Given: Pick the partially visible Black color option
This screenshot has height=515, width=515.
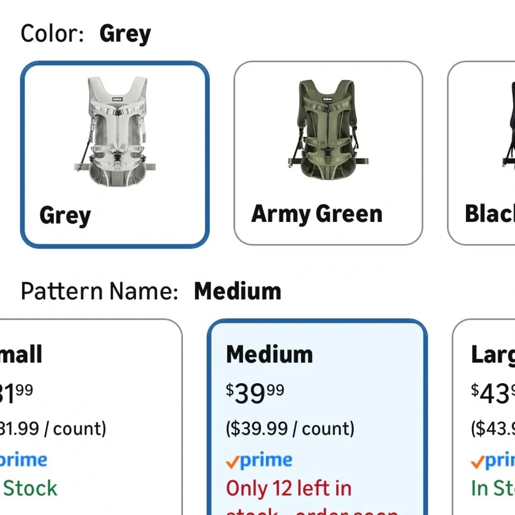Looking at the screenshot, I should [481, 153].
